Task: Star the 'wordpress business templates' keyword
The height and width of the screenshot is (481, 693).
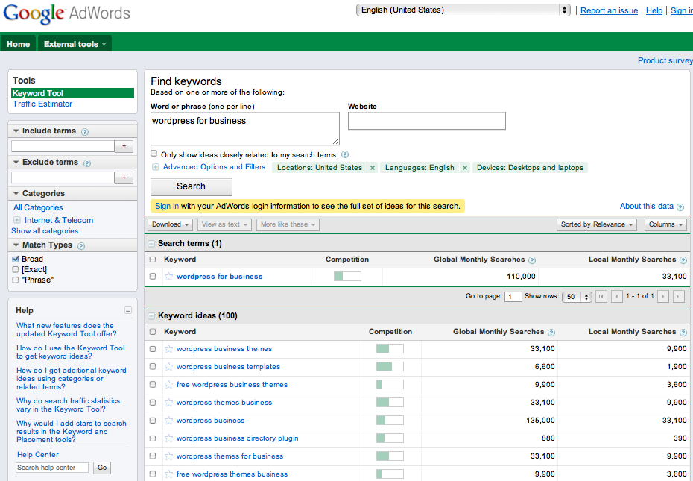Action: tap(168, 366)
